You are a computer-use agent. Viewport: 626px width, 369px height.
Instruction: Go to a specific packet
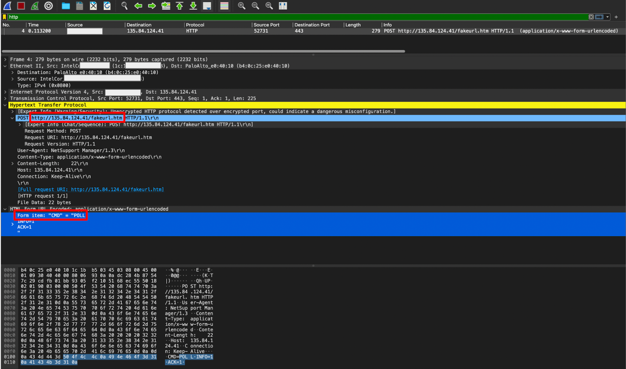point(166,6)
